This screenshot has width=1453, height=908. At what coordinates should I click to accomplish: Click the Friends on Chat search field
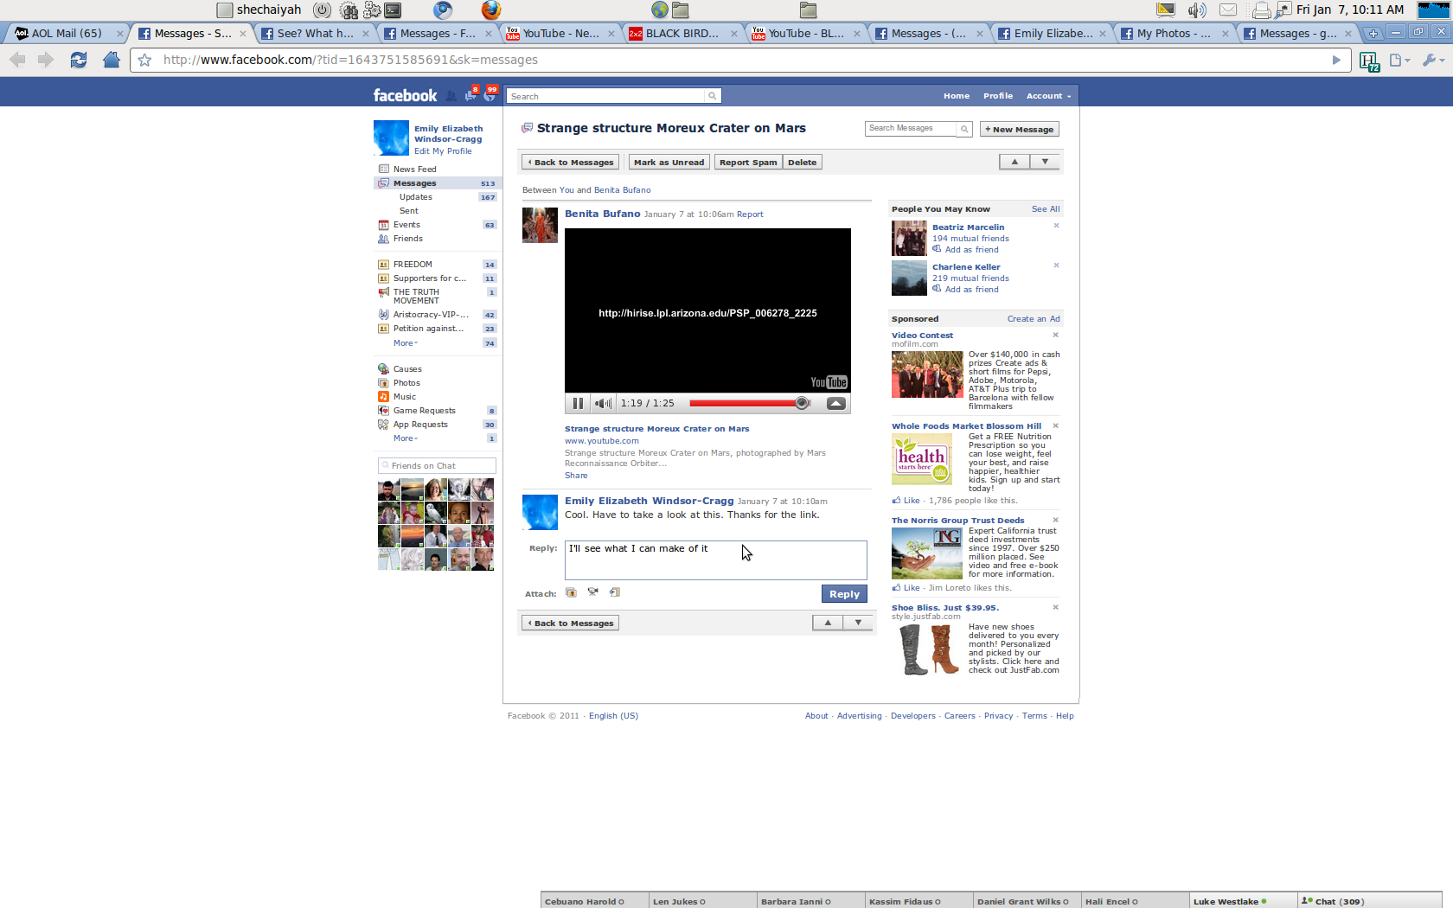437,466
